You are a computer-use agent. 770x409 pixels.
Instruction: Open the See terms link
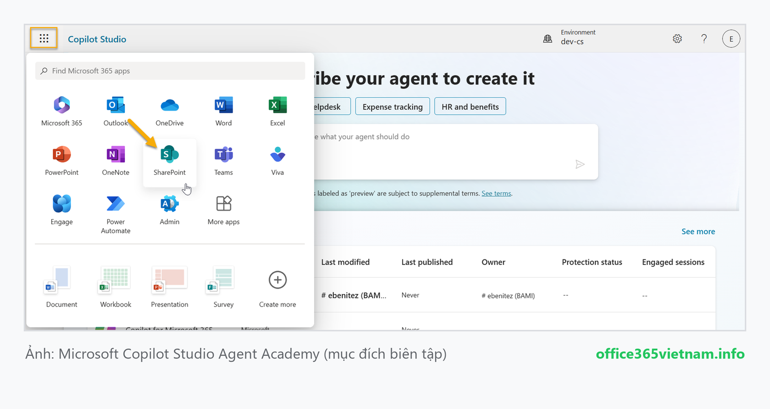(496, 194)
